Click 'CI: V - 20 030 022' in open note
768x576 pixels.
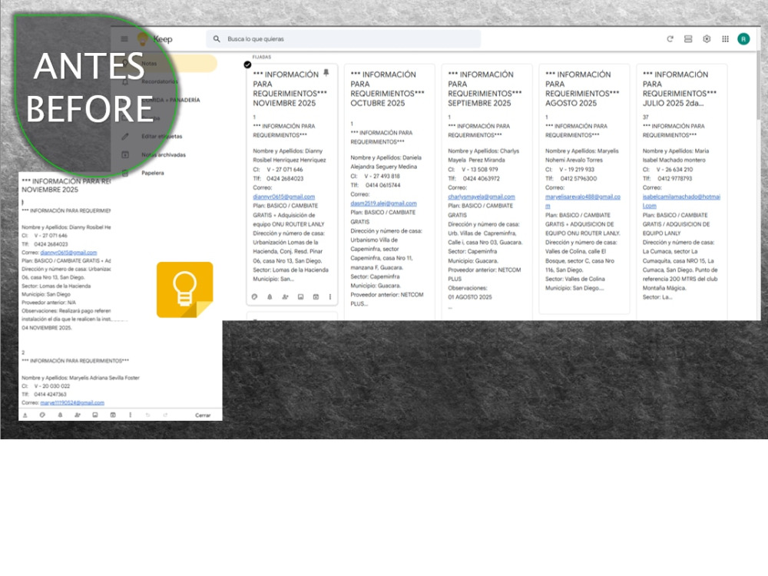point(44,386)
